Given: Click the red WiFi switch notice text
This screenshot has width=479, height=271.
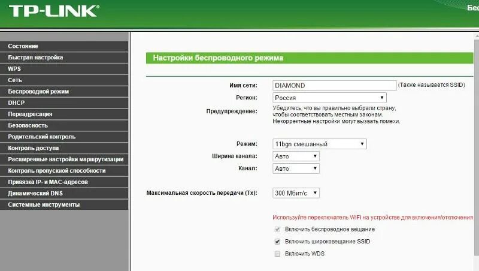Looking at the screenshot, I should [x=372, y=218].
